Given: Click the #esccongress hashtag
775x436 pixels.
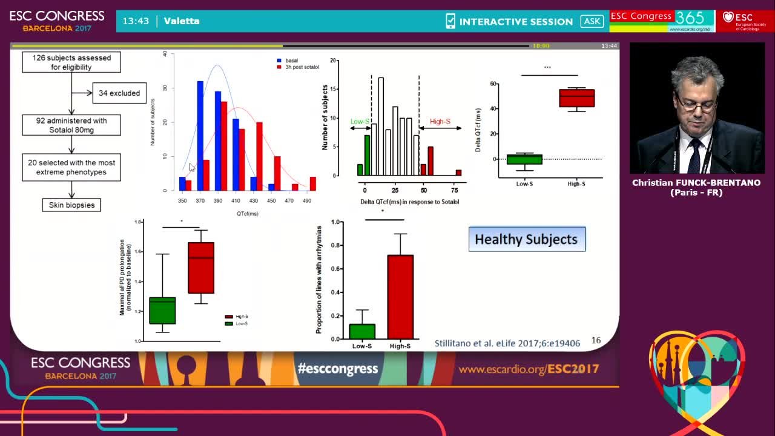Looking at the screenshot, I should 338,368.
